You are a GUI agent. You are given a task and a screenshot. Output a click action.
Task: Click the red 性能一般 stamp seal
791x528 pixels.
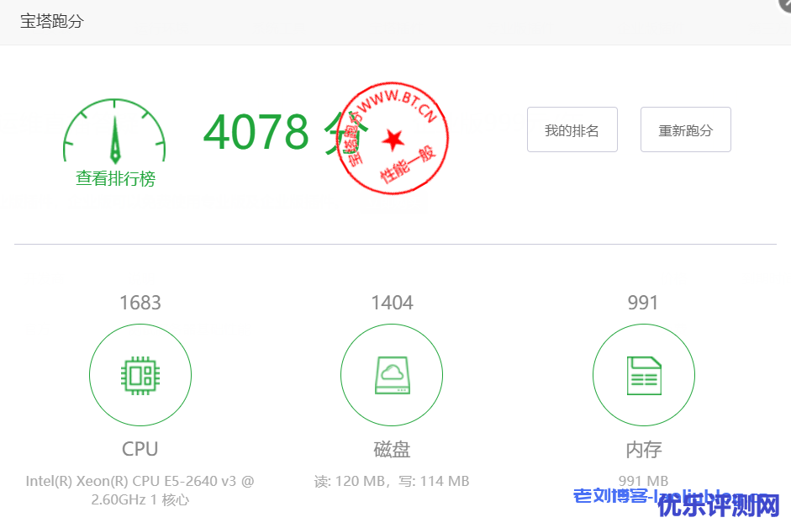(x=393, y=135)
